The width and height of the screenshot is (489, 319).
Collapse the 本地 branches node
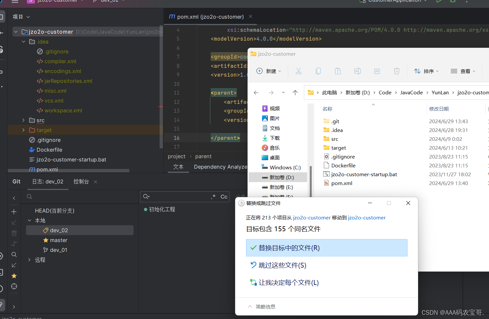[29, 220]
